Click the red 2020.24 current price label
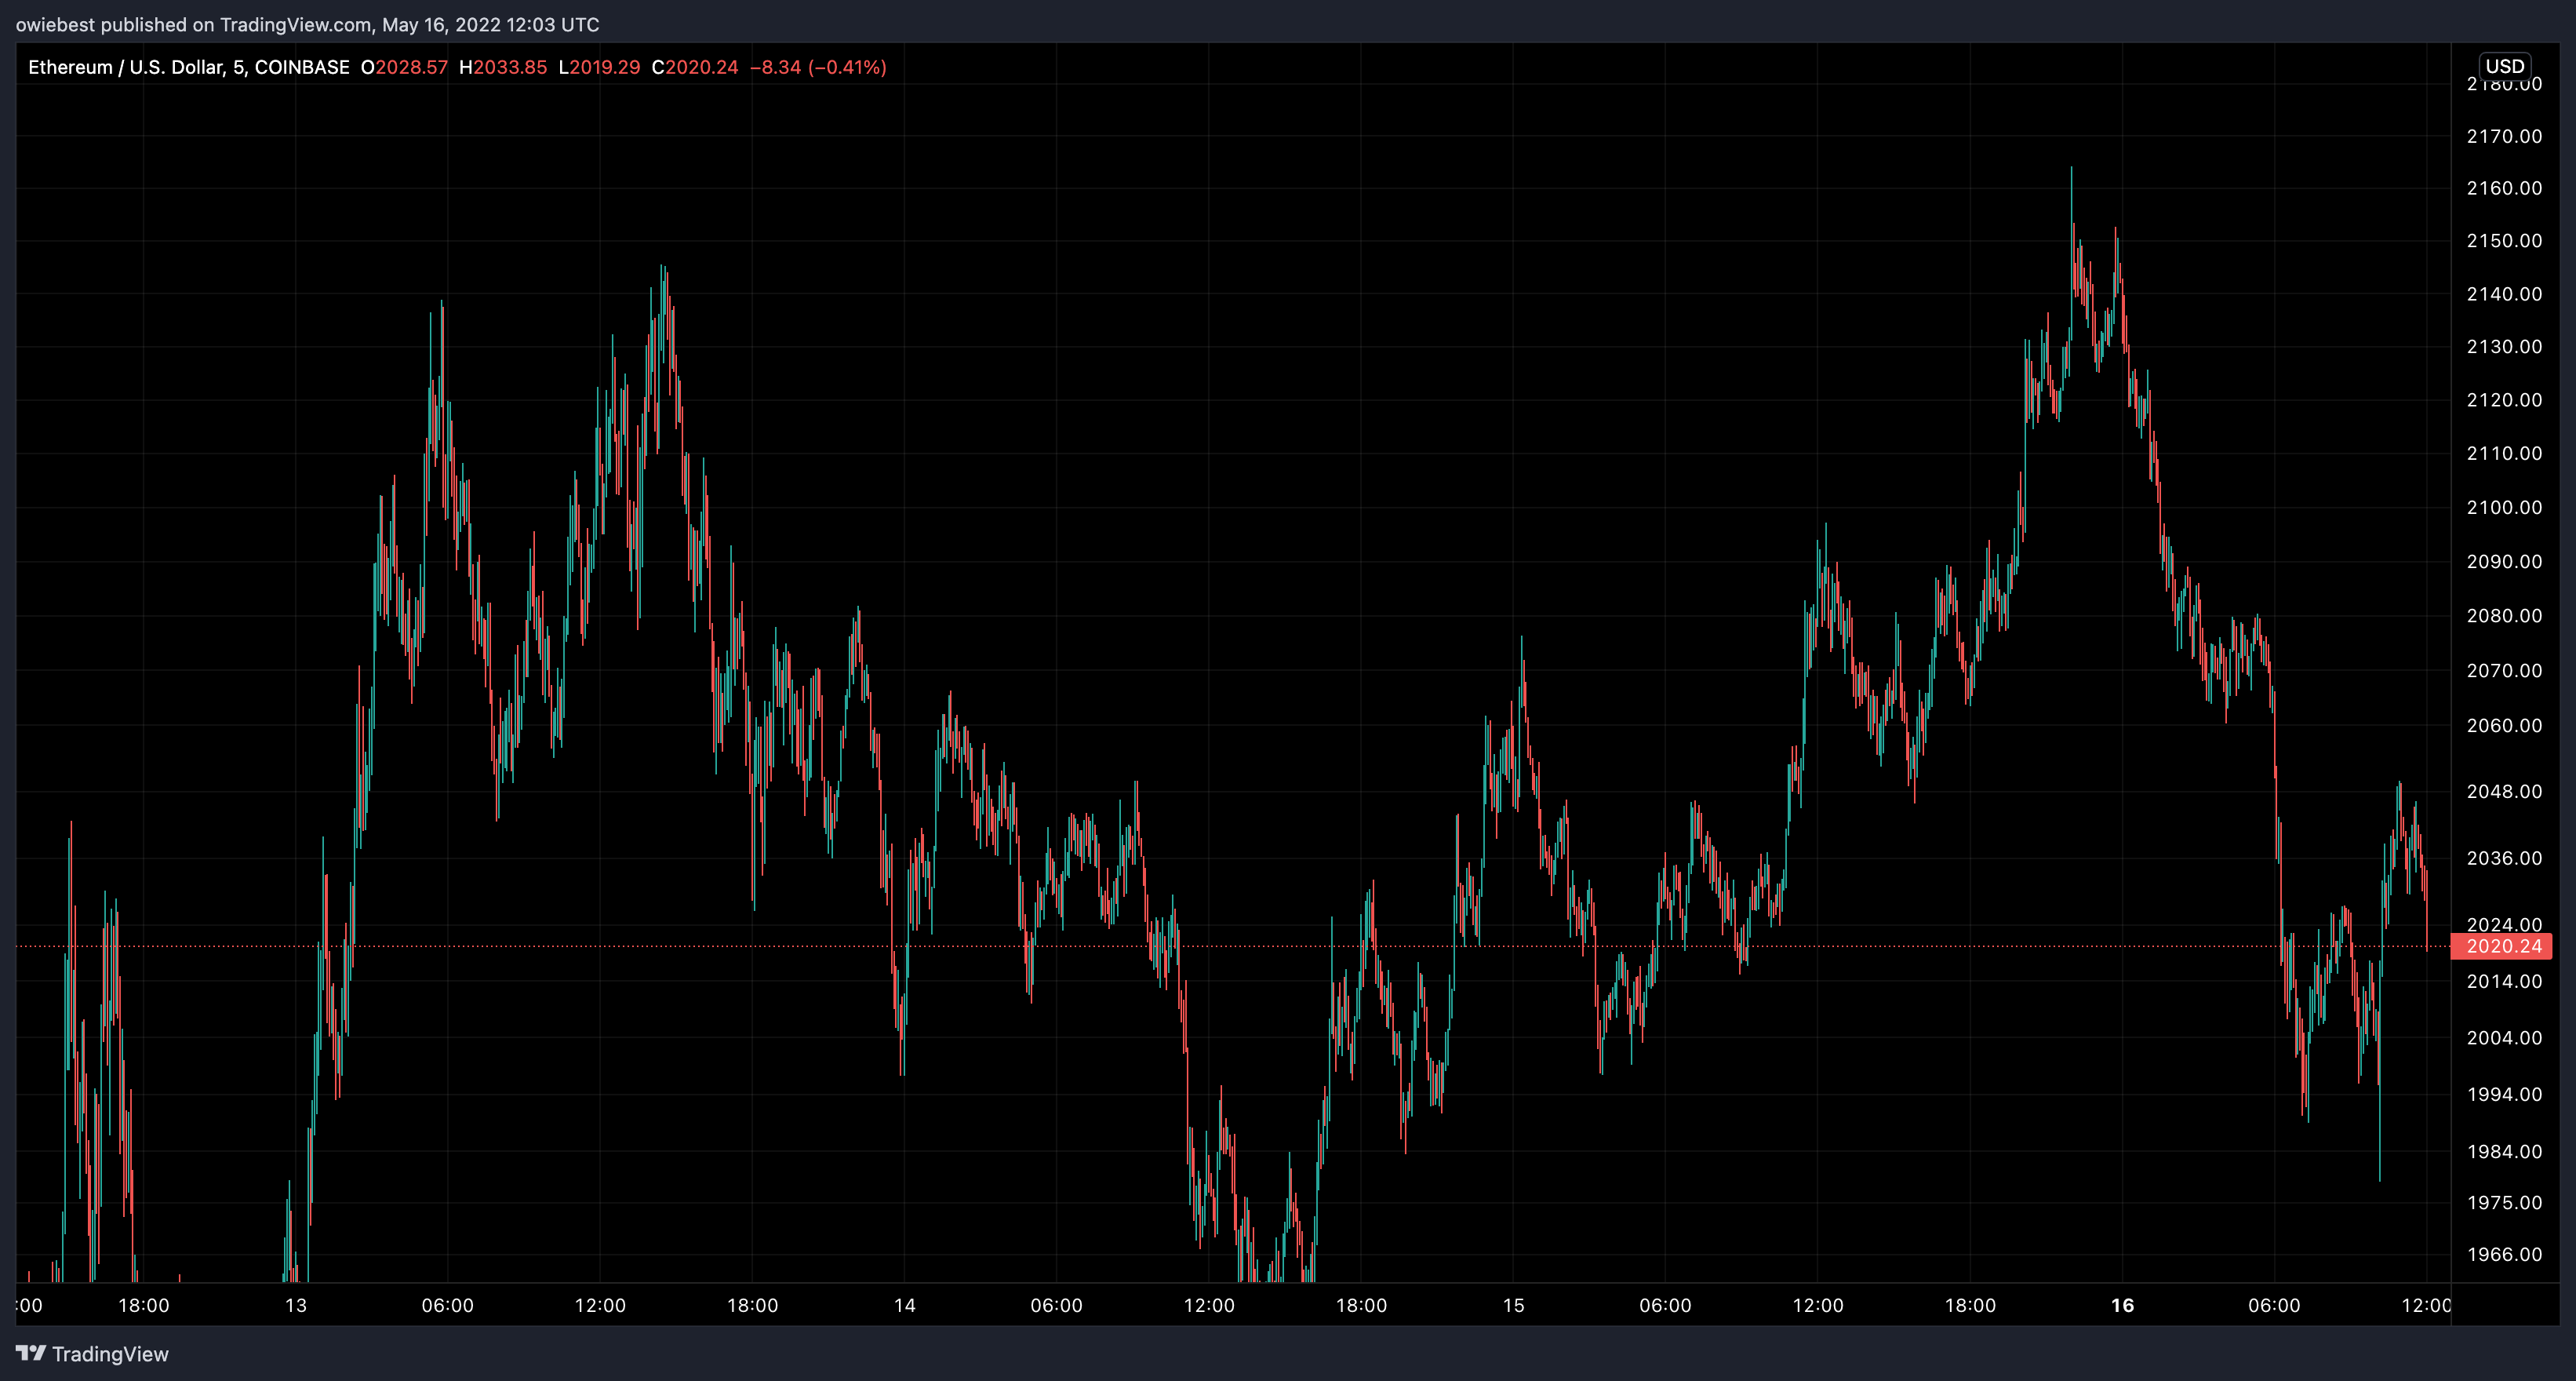The height and width of the screenshot is (1381, 2576). 2502,946
